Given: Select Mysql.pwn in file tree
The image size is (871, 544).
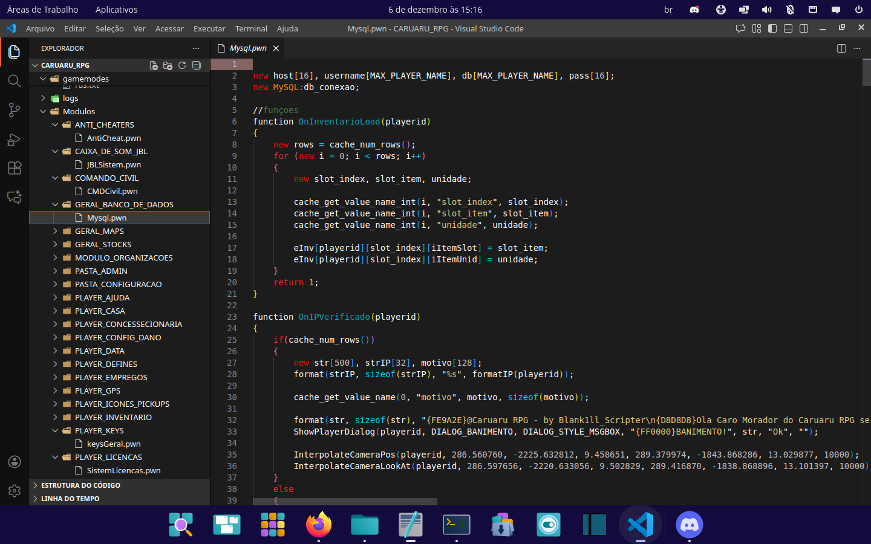Looking at the screenshot, I should point(120,218).
